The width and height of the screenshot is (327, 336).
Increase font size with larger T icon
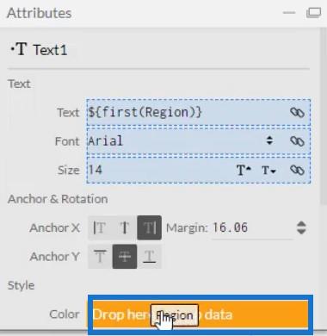[244, 170]
